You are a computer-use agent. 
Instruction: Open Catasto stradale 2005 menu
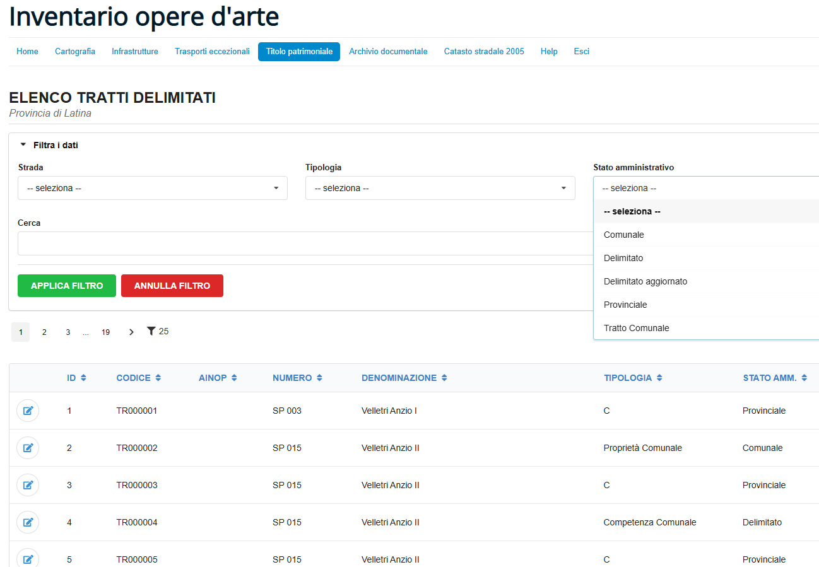tap(483, 52)
